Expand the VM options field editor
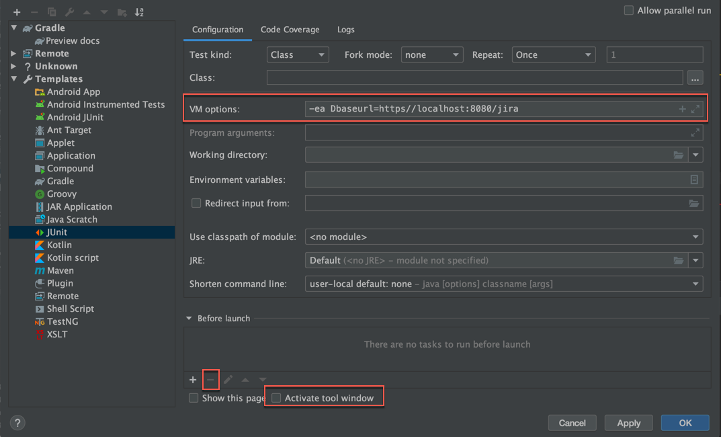The image size is (721, 437). (695, 109)
